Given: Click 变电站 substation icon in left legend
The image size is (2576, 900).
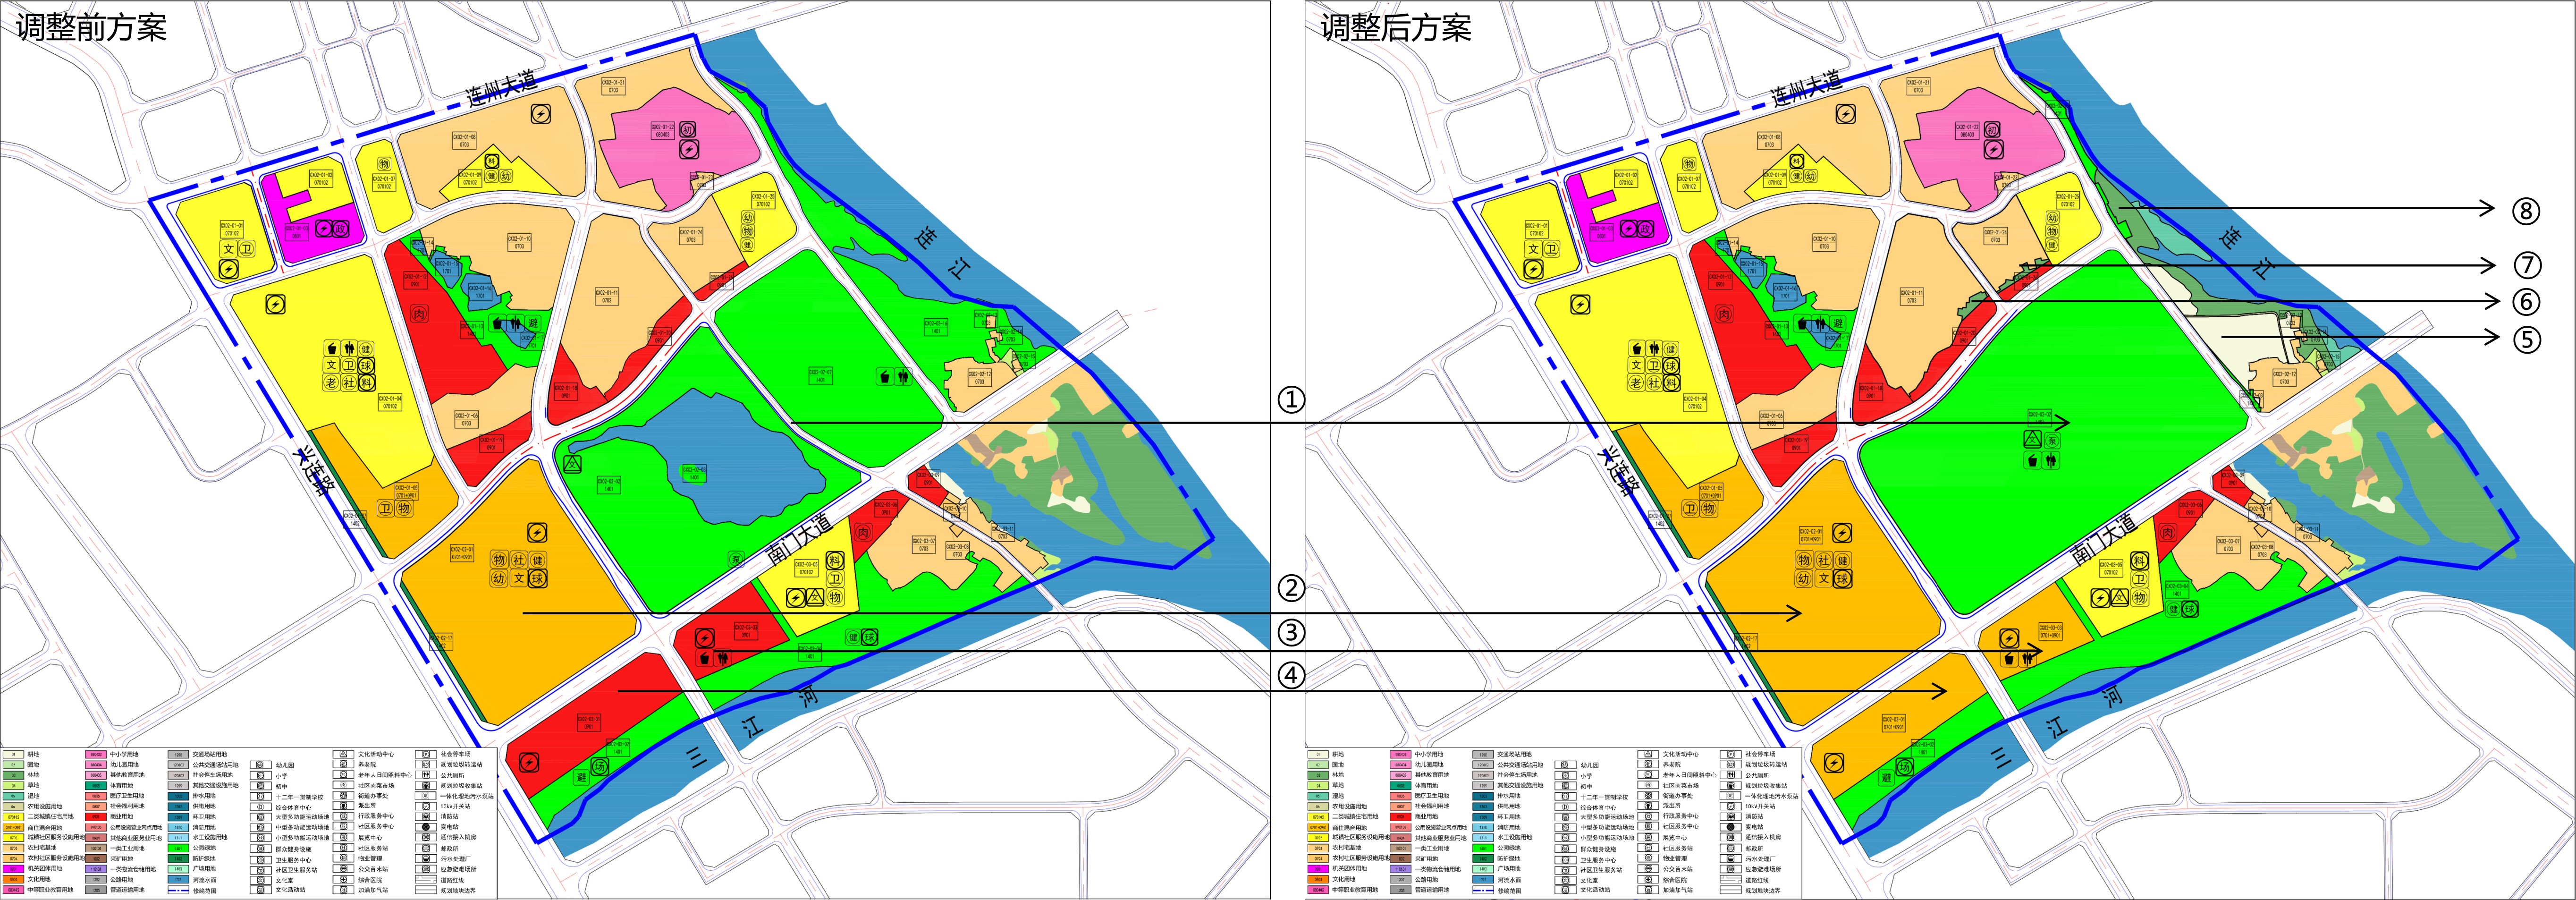Looking at the screenshot, I should coord(426,827).
